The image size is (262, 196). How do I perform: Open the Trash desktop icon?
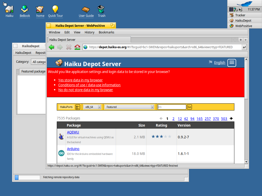click(101, 9)
